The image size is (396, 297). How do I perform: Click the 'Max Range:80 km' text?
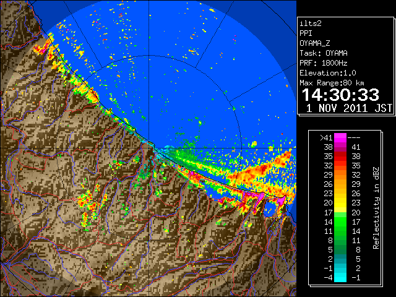(x=332, y=83)
